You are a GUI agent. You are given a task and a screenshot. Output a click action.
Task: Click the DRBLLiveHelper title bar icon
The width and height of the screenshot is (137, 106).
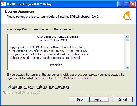click(x=4, y=4)
